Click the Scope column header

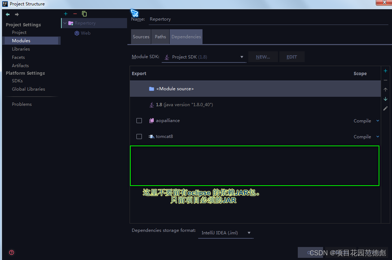[360, 74]
